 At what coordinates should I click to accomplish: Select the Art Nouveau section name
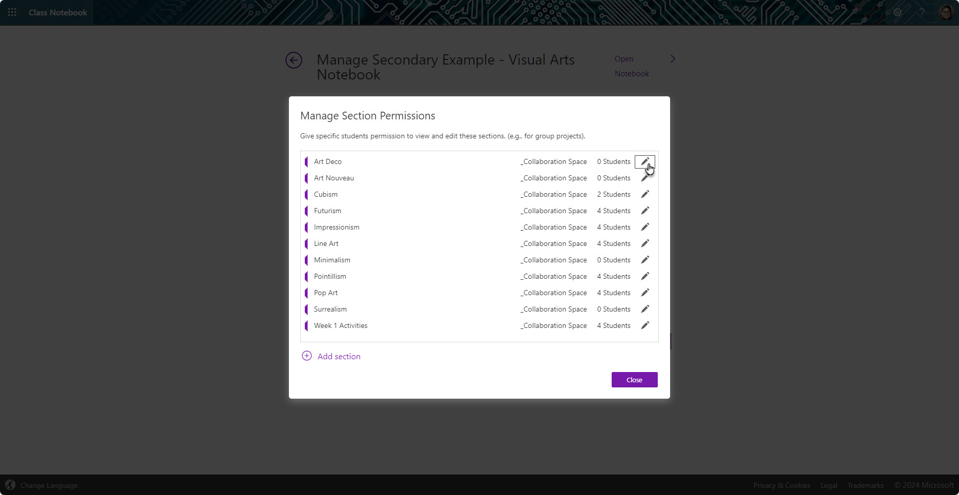[x=334, y=178]
